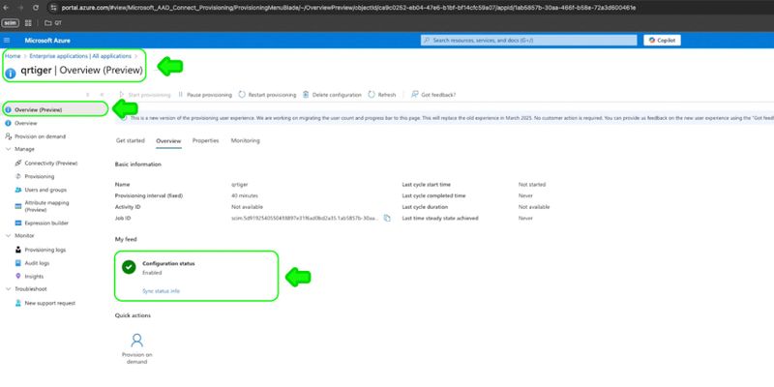Copy the Job ID with copy icon
774x387 pixels.
(387, 219)
